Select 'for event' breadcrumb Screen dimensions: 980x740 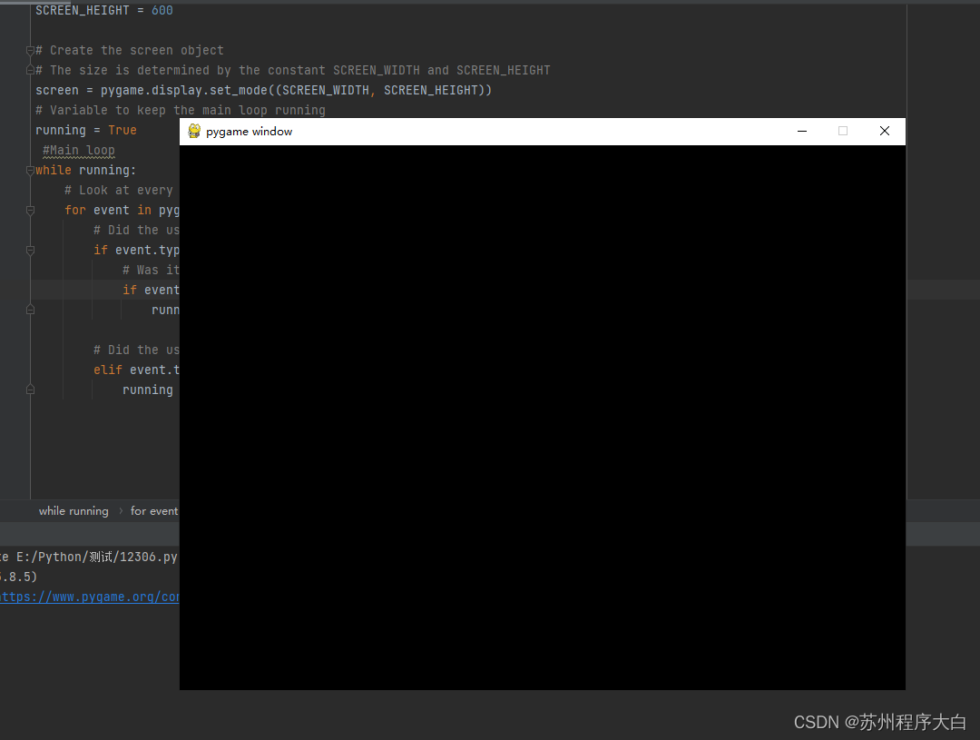(x=154, y=511)
